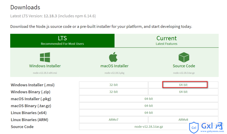Download Linux Binaries ARMv7

coord(113,120)
